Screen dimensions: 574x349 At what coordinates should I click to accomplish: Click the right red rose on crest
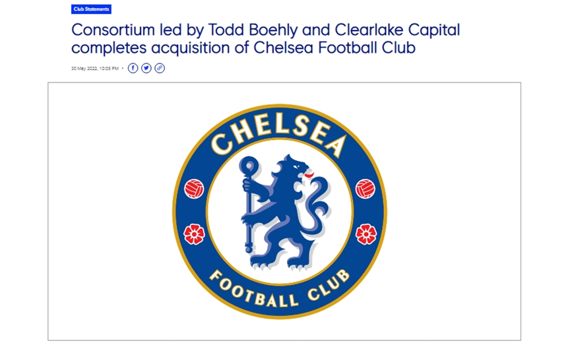coord(366,234)
